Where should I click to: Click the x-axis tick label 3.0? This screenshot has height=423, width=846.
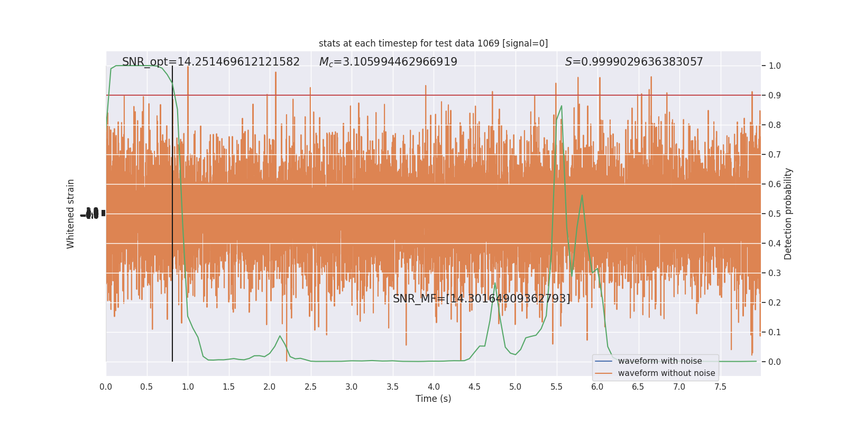(x=352, y=387)
